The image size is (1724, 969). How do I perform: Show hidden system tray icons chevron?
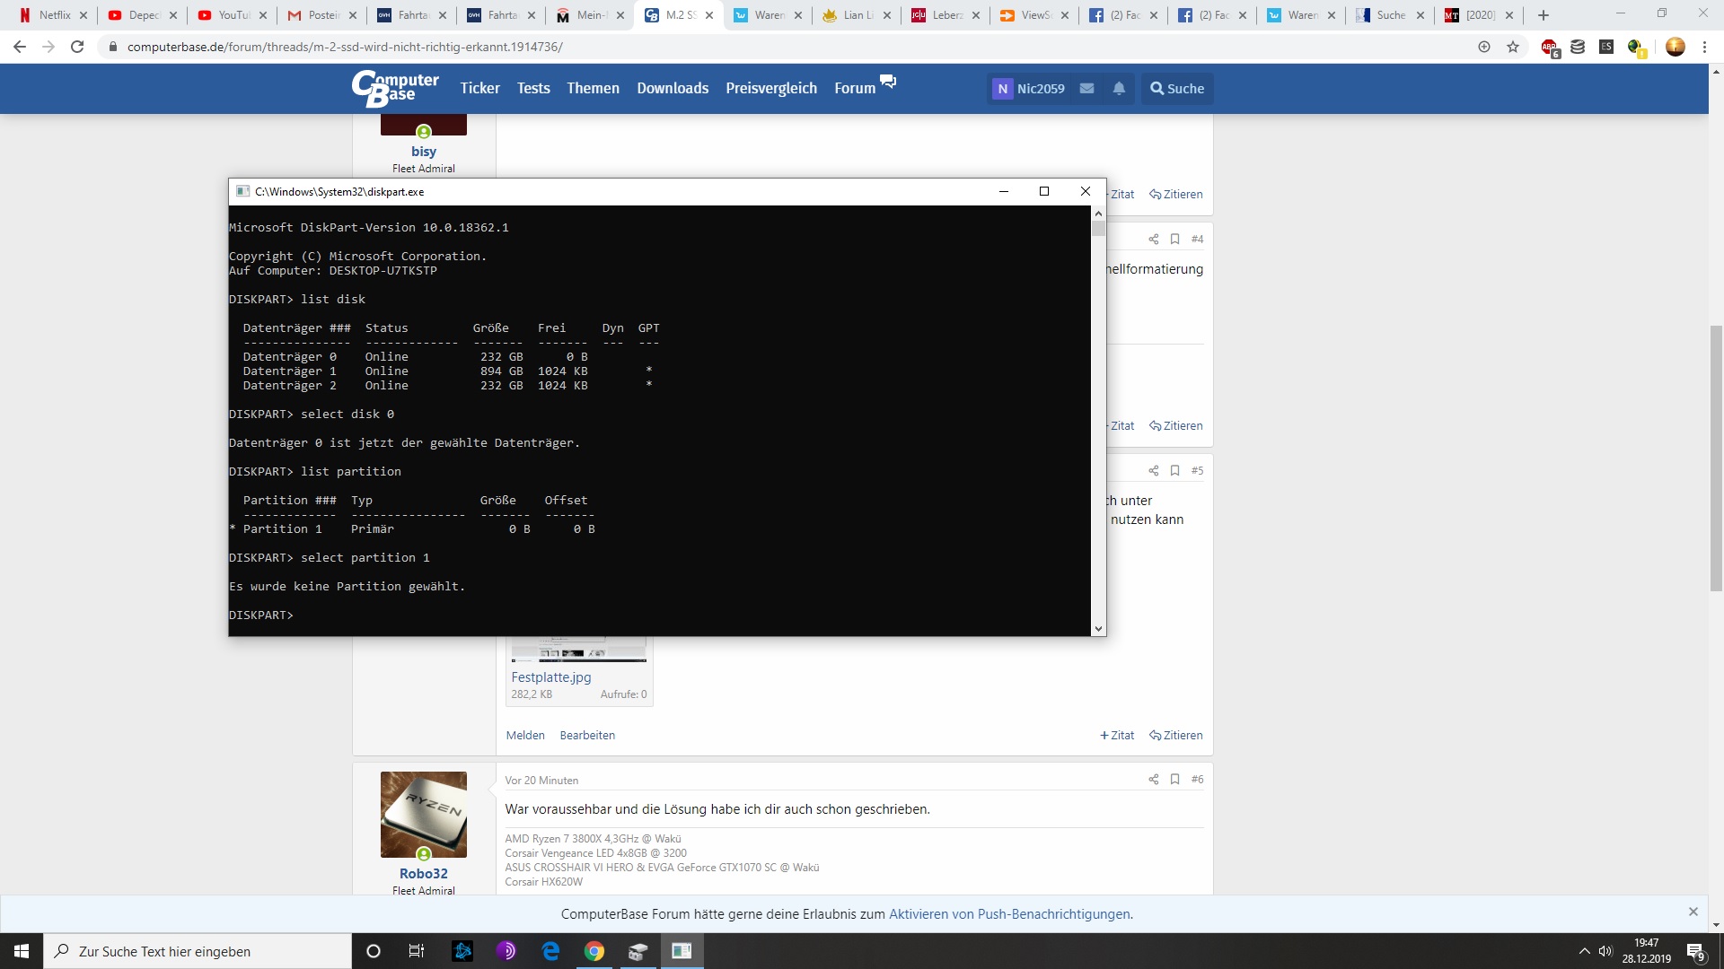(x=1584, y=951)
